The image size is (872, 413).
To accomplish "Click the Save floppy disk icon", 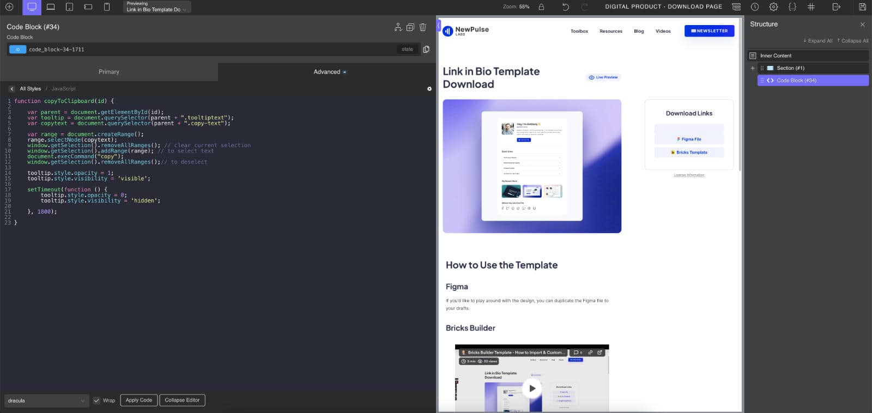I will coord(862,7).
